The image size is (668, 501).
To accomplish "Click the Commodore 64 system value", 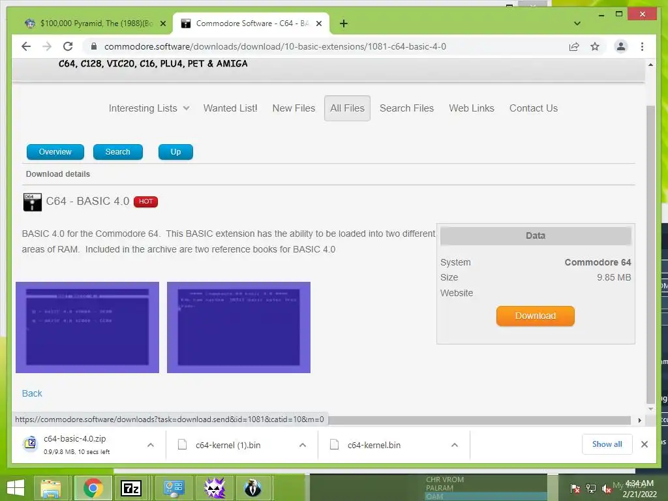I will pyautogui.click(x=598, y=262).
